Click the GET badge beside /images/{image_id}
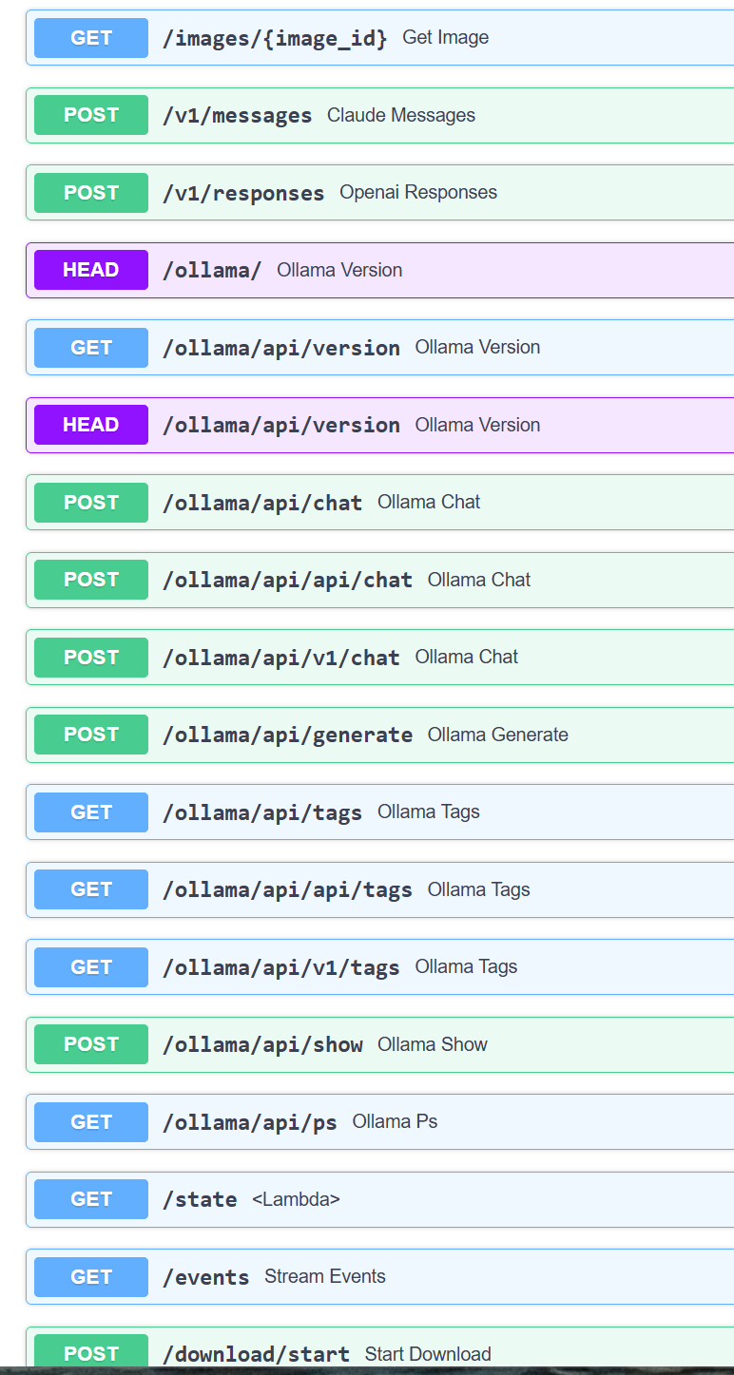 click(x=91, y=38)
